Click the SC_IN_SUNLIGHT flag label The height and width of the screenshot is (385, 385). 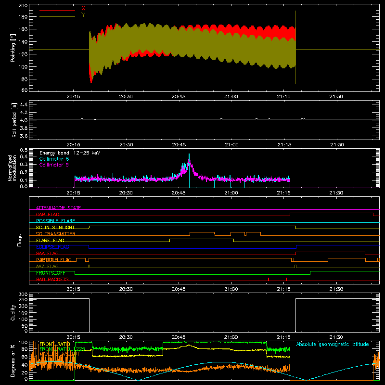[x=55, y=227]
